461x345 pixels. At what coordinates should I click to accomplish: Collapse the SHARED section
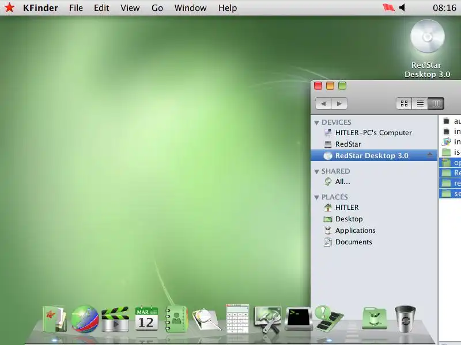click(x=316, y=171)
